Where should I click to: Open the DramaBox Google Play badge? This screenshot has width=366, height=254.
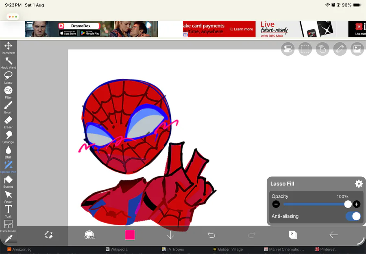coord(90,33)
